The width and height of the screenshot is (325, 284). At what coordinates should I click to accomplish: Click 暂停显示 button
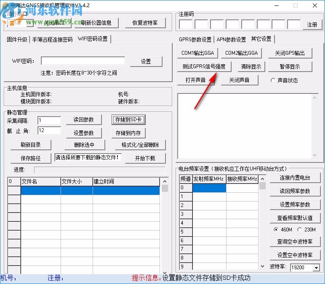290,66
